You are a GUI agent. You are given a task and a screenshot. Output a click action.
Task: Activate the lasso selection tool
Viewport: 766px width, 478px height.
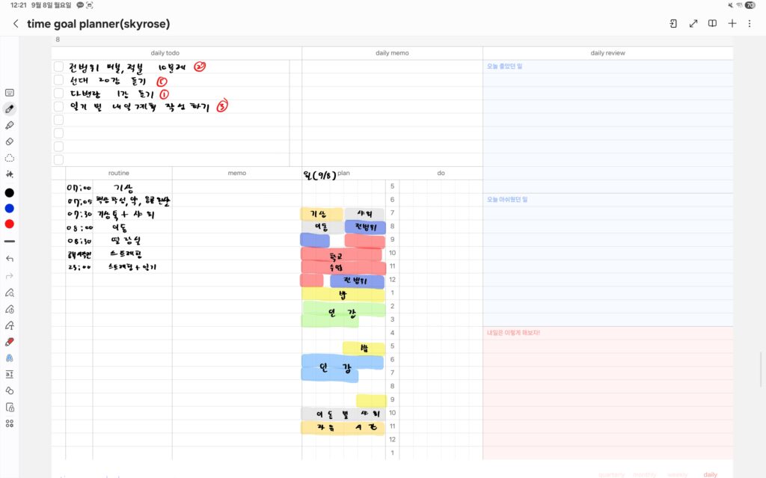[x=9, y=158]
